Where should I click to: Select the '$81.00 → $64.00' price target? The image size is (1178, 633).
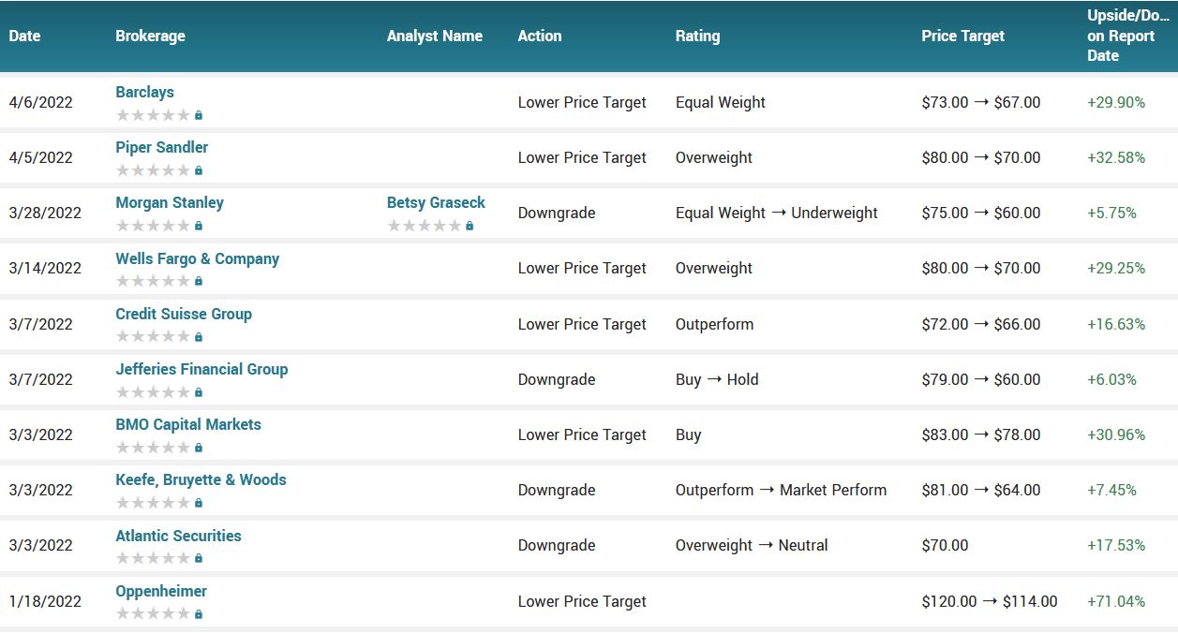coord(981,490)
